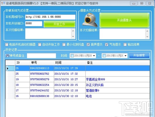This screenshot has width=155, height=117.
Task: Maximize the scanner window
Action: click(x=142, y=3)
